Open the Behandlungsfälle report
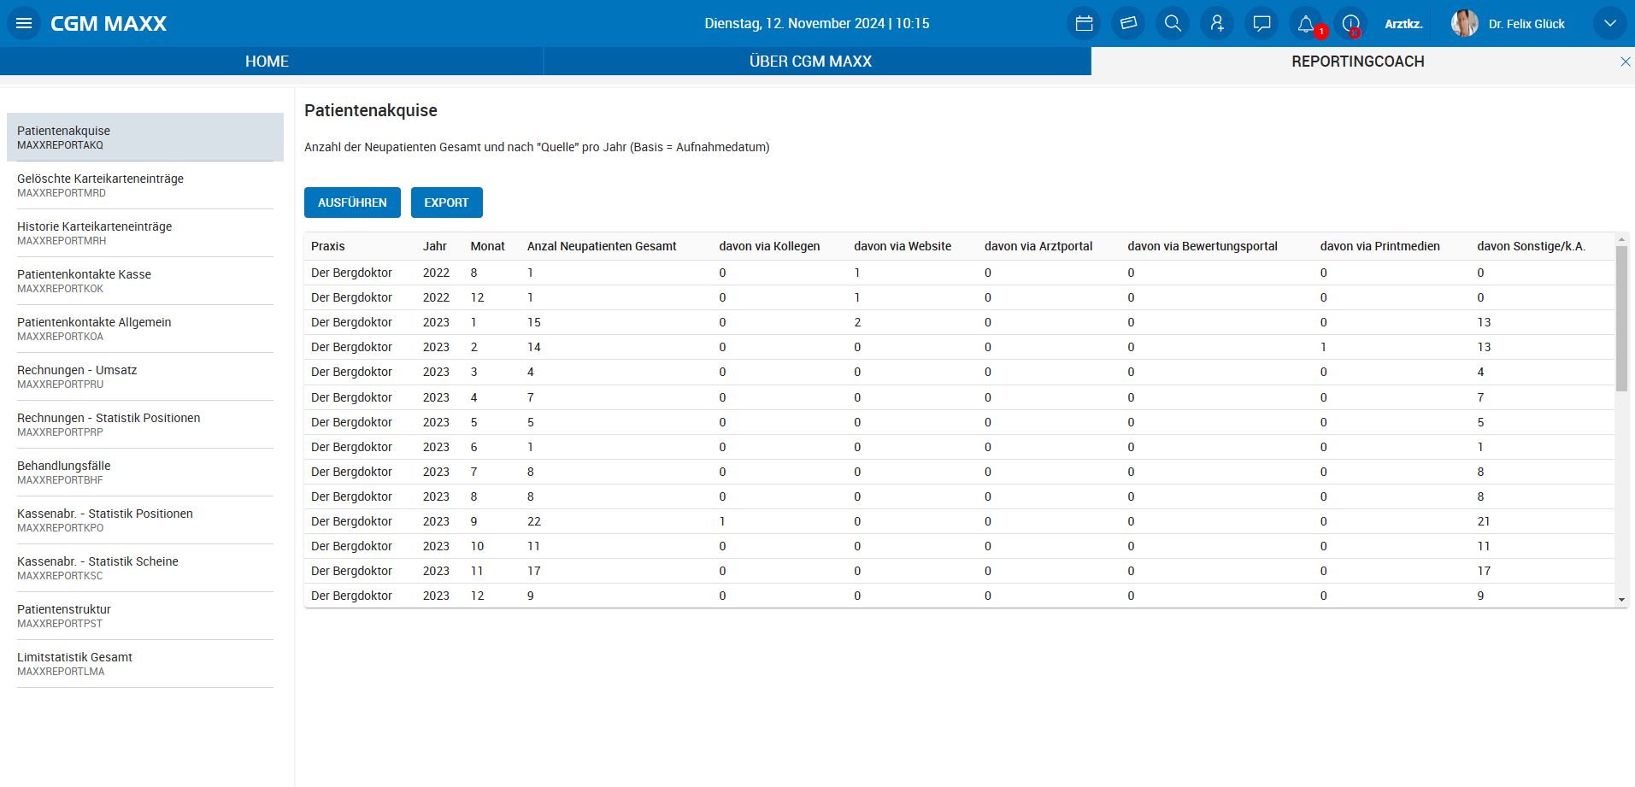Screen dimensions: 1635x787 point(145,472)
